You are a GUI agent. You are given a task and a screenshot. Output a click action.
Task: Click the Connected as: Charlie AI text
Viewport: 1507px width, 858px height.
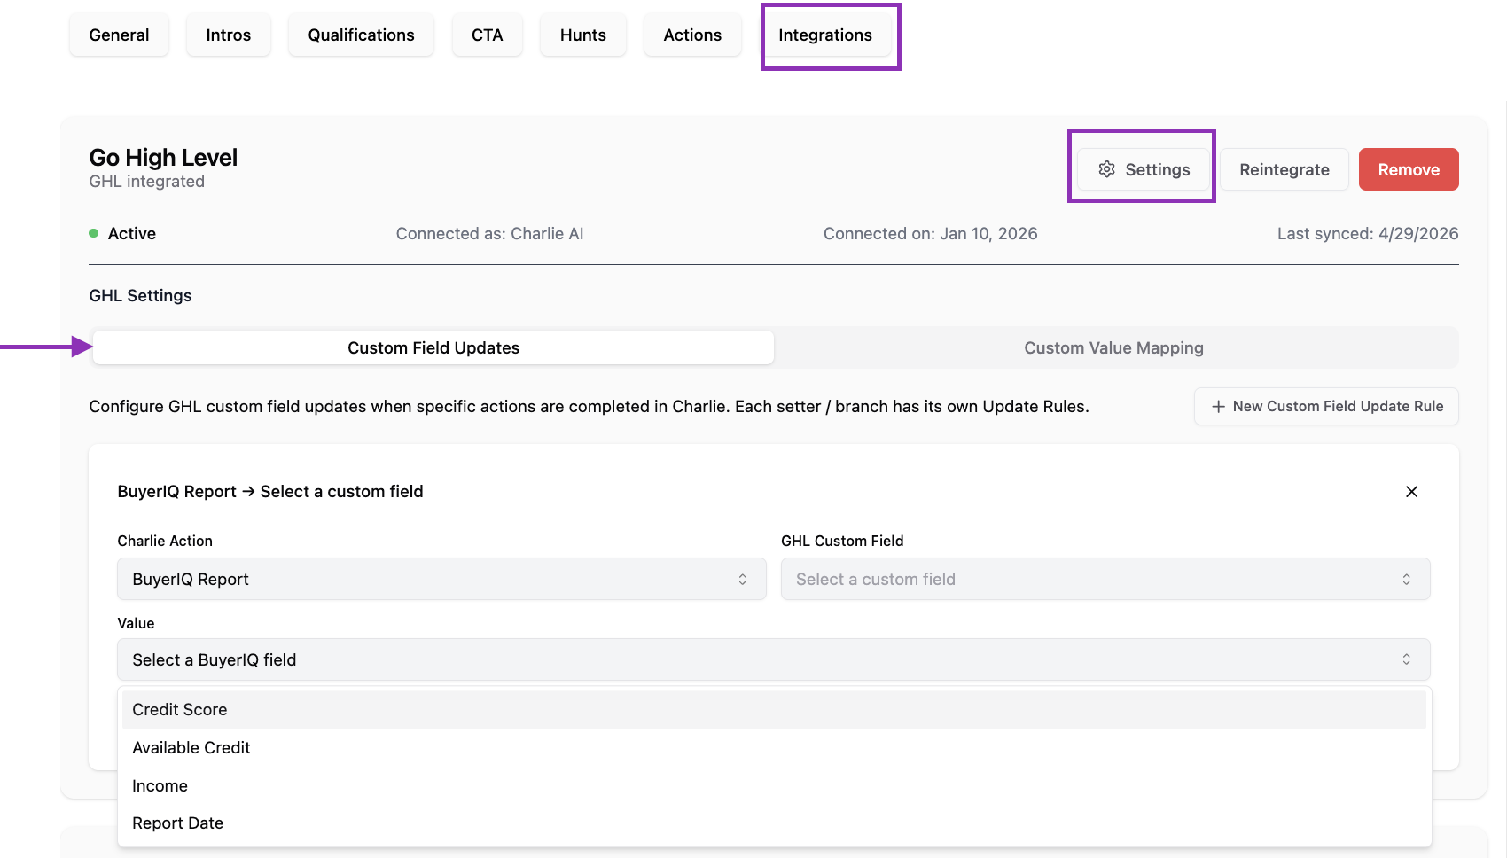click(489, 234)
